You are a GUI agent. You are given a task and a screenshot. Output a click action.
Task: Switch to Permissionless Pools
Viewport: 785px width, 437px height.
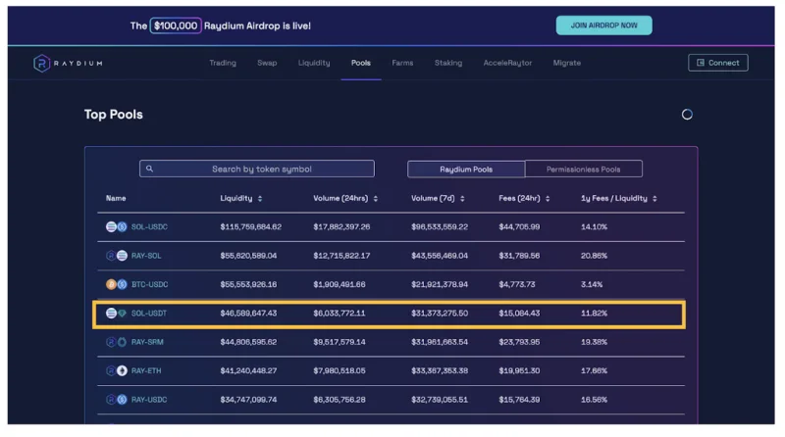point(583,169)
